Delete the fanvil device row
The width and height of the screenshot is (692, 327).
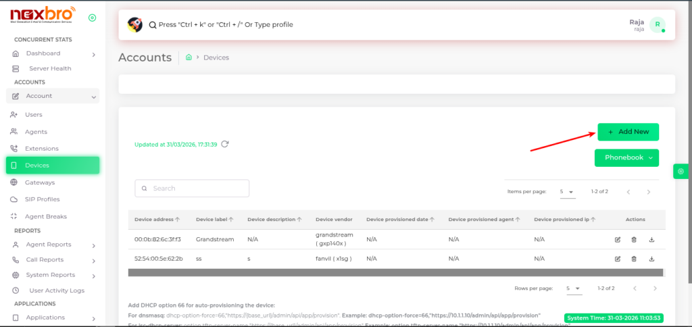634,259
